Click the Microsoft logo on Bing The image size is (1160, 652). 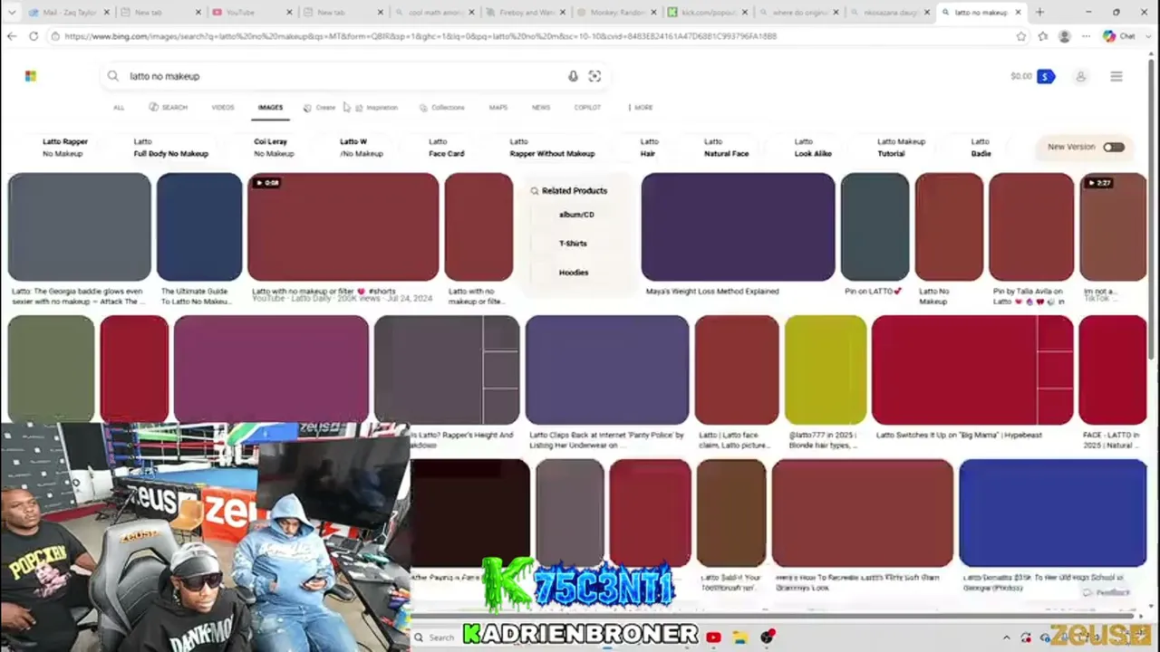(31, 76)
